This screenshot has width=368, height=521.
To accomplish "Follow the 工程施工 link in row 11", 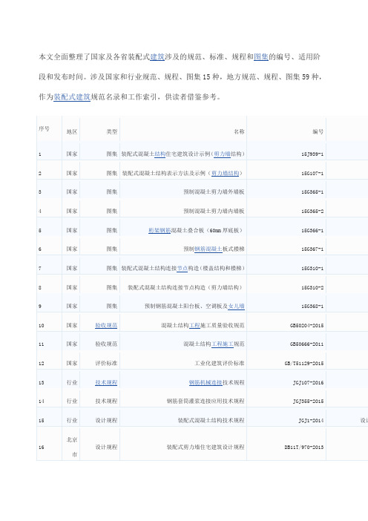I will 223,344.
